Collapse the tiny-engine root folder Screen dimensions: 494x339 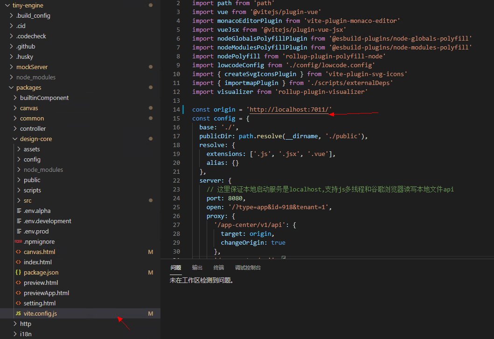coord(7,6)
